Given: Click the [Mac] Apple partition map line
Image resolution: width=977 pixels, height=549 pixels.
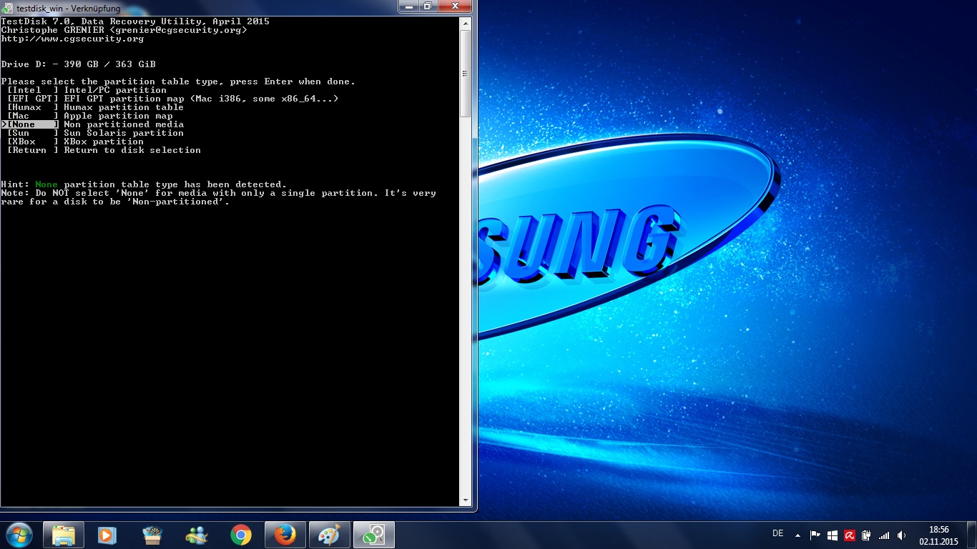Looking at the screenshot, I should tap(89, 116).
